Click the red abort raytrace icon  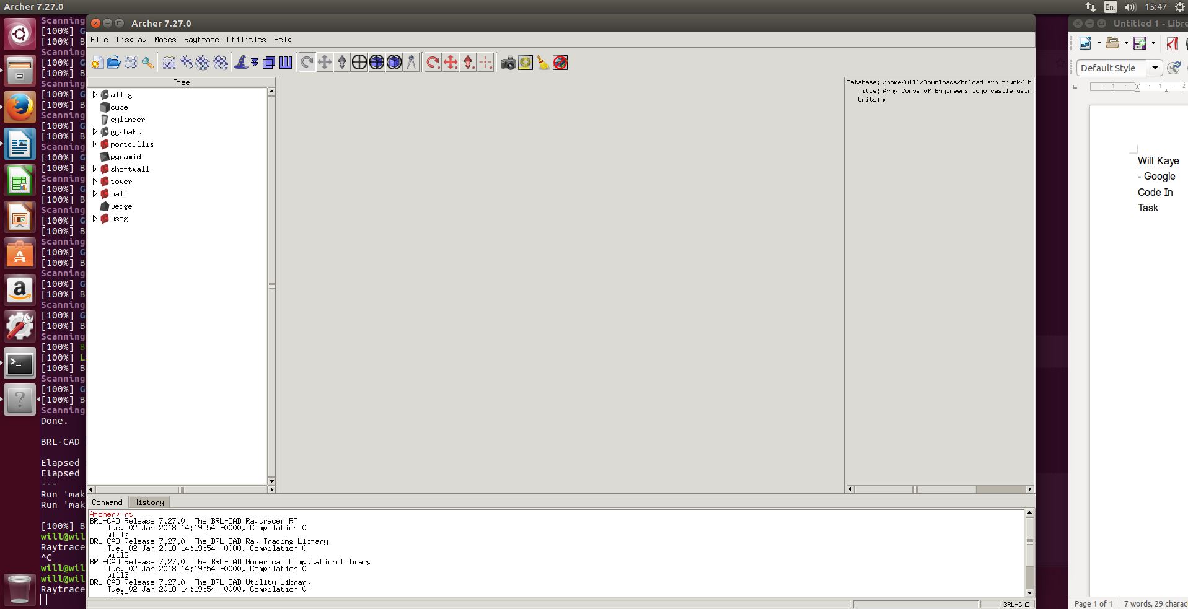tap(560, 63)
